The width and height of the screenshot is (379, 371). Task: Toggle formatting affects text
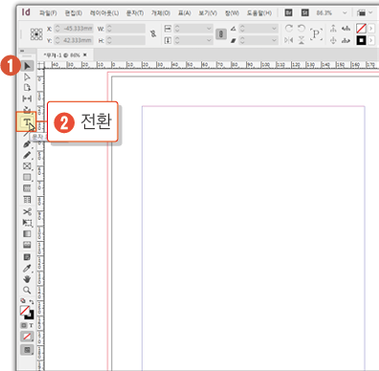pyautogui.click(x=31, y=325)
